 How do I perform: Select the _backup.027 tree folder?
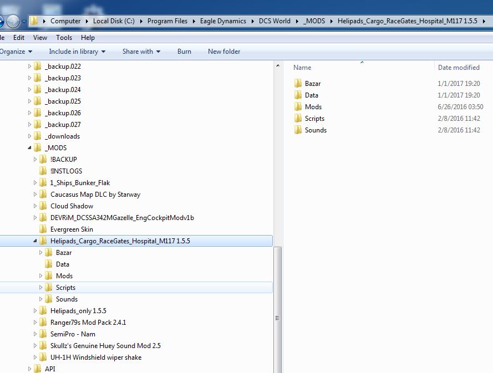pos(63,125)
